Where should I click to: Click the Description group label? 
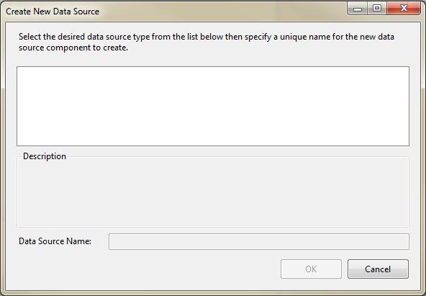45,156
